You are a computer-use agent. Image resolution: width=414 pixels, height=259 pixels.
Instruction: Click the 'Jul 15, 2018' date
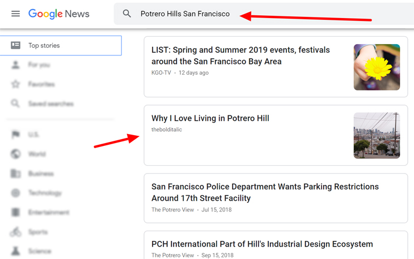(x=217, y=210)
